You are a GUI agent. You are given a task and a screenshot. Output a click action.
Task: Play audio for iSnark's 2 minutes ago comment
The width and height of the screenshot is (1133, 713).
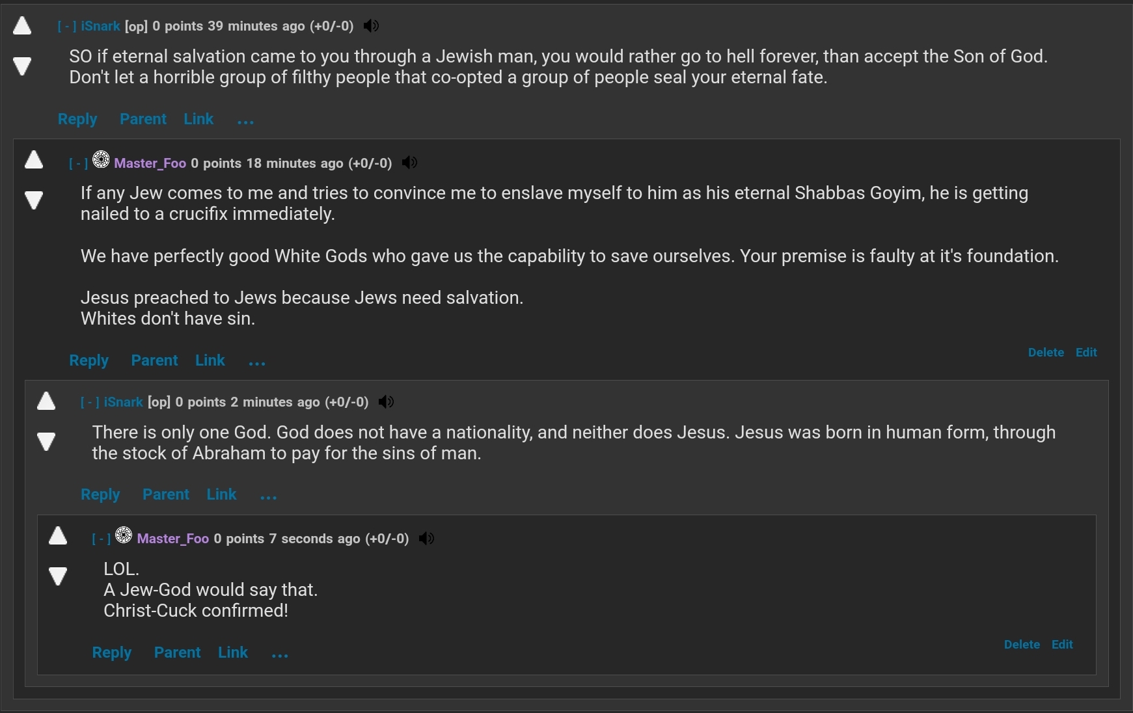386,402
